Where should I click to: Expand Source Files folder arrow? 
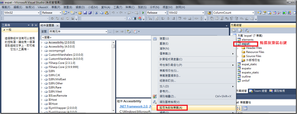(x=238, y=56)
